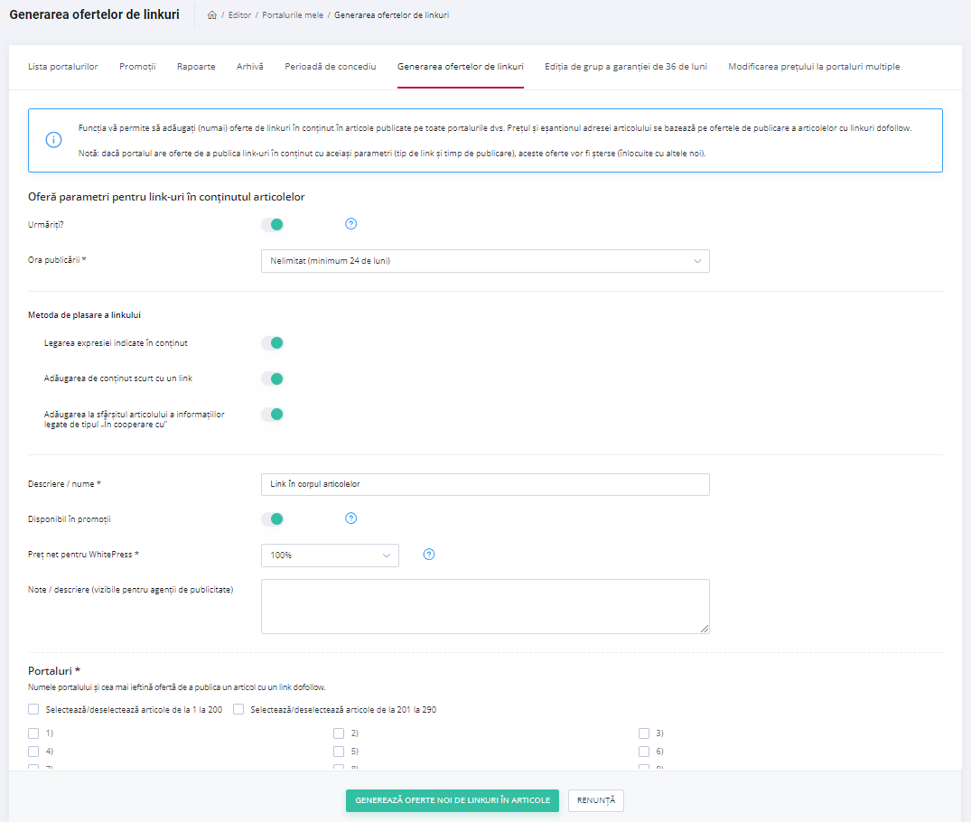971x822 pixels.
Task: Toggle Legarea expresiei indicate în conținut
Action: pyautogui.click(x=273, y=342)
